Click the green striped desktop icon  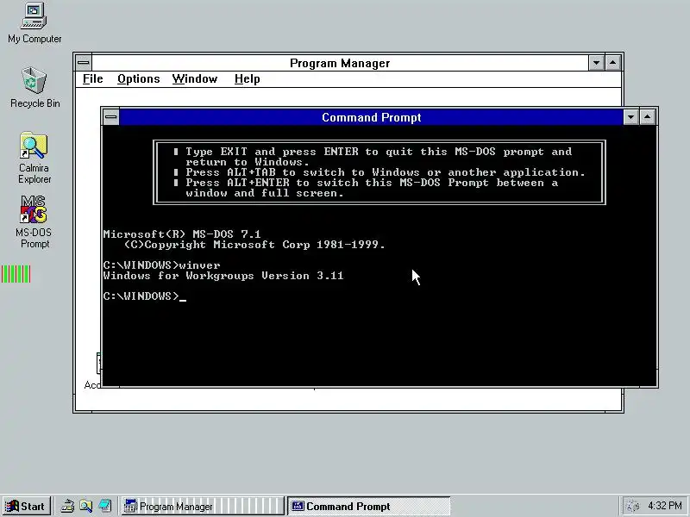(16, 274)
